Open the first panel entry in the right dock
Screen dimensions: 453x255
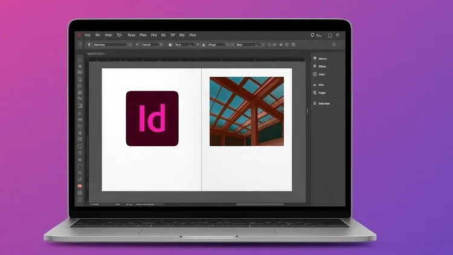click(x=320, y=59)
